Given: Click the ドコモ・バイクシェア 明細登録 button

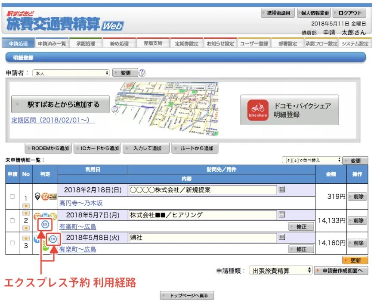Looking at the screenshot, I should (289, 110).
